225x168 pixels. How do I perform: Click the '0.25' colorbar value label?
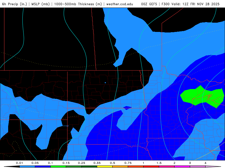tap(82, 163)
